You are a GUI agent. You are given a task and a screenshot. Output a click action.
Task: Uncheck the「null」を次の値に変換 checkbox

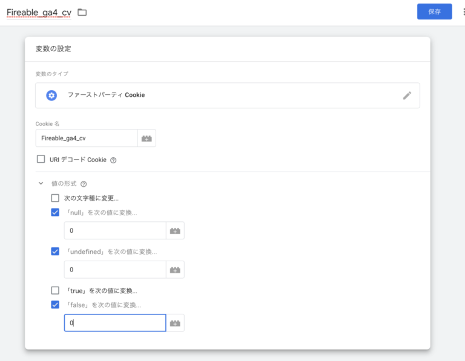tap(56, 212)
